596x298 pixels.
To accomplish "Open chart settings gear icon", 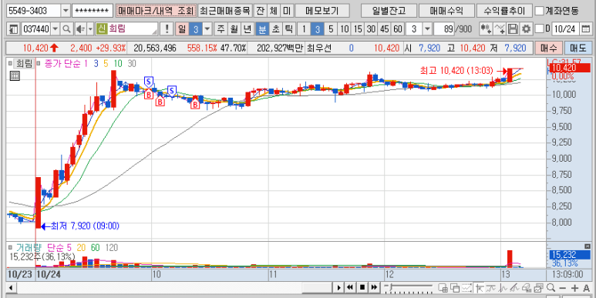I will (526, 28).
